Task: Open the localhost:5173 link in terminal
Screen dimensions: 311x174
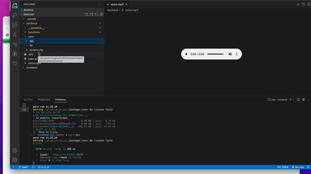Action: point(68,155)
